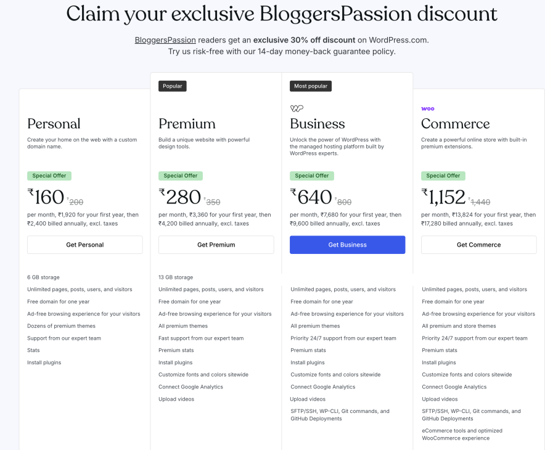Image resolution: width=545 pixels, height=450 pixels.
Task: Click the Special Offer tag on Commerce plan
Action: pos(443,176)
